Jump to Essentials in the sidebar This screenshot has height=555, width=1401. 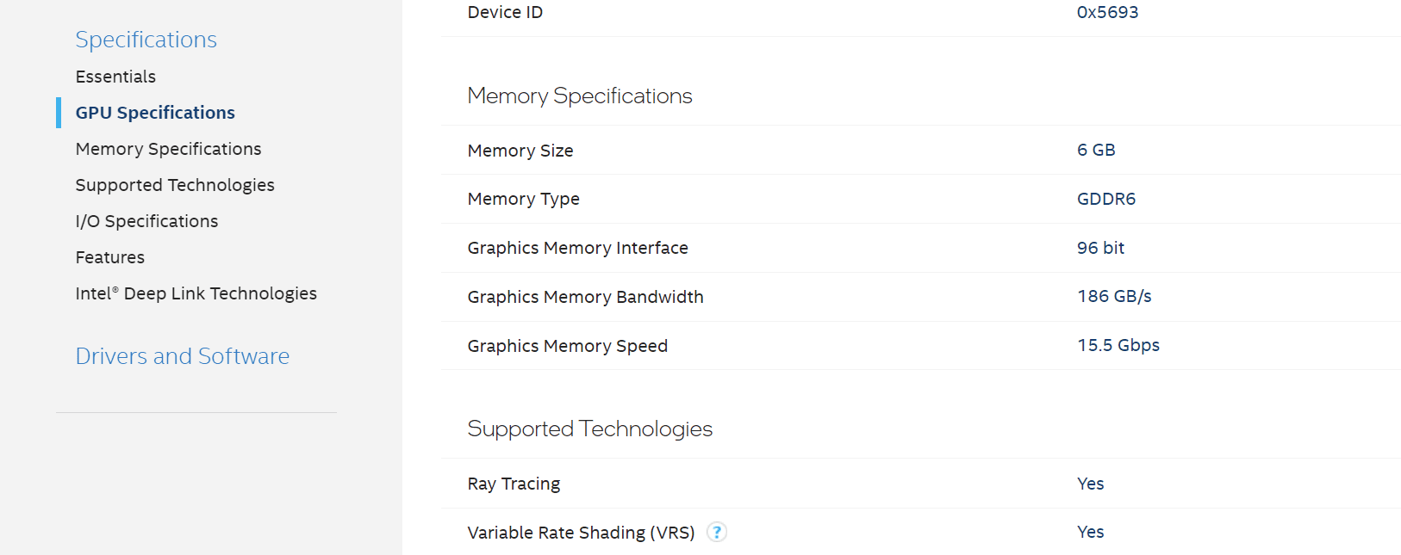[x=115, y=77]
